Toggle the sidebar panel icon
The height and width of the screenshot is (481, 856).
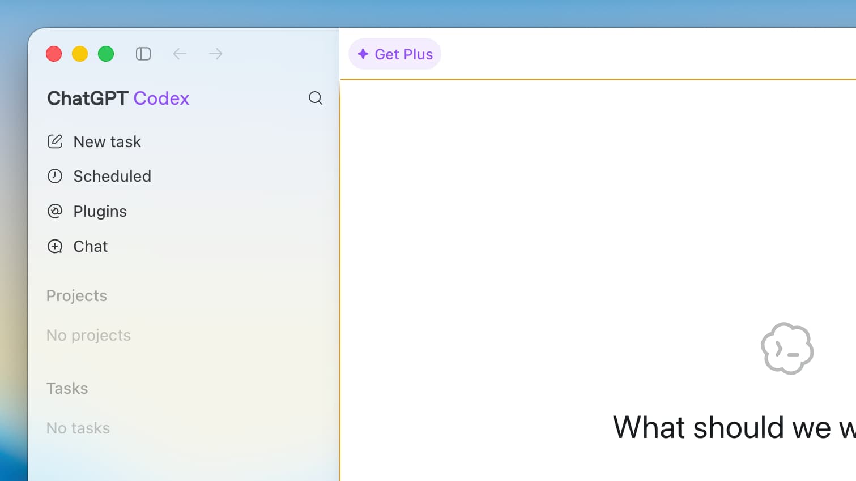[143, 54]
